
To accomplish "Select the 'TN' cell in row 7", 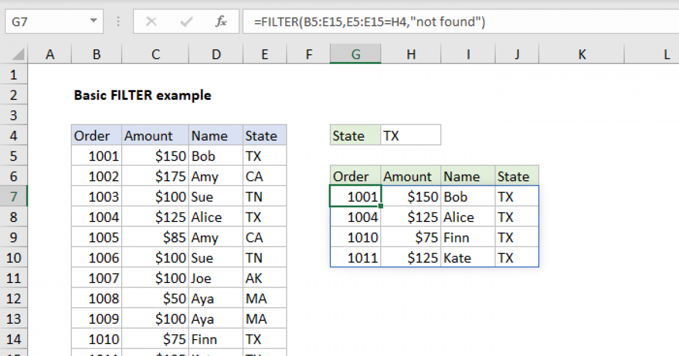I will [x=265, y=197].
